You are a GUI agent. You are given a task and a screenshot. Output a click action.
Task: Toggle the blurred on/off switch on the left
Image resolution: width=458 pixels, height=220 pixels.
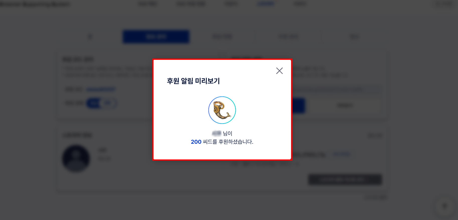click(101, 103)
